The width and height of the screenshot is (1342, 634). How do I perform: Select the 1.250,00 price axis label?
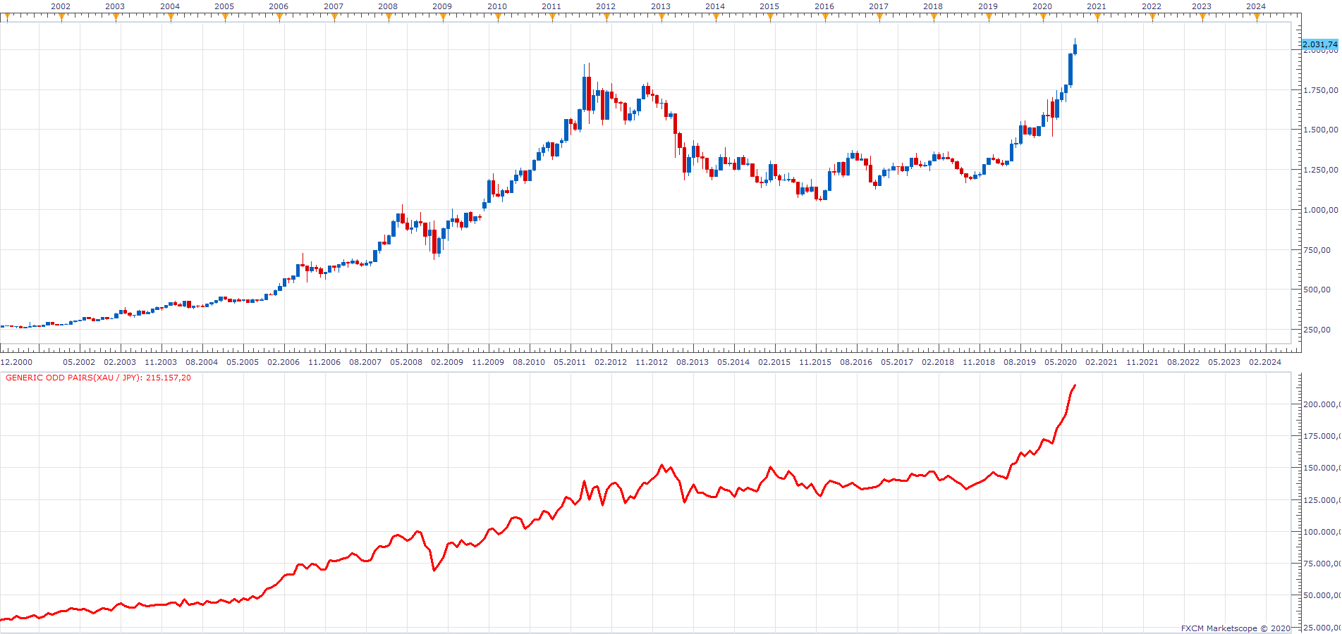pos(1321,170)
